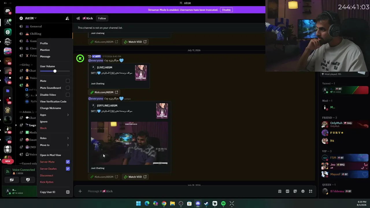Uncheck the Server Deafen checkbox
Viewport: 370px width, 208px height.
68,169
